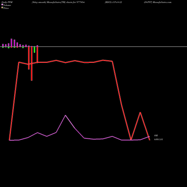Click the longest red downward bar

(x=32, y=64)
